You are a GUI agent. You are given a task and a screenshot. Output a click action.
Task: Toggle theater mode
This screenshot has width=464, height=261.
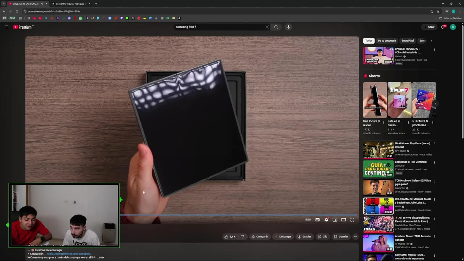coord(344,220)
